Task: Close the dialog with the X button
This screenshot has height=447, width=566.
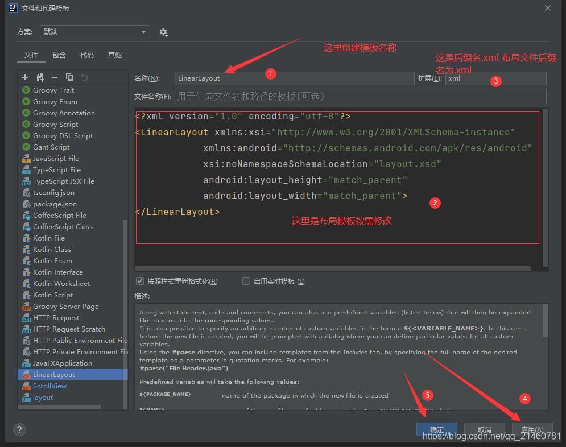Action: pos(548,8)
